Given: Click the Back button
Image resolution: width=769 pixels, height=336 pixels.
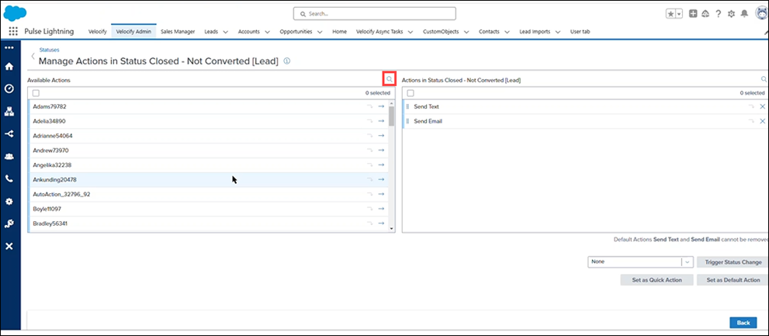Looking at the screenshot, I should [743, 322].
